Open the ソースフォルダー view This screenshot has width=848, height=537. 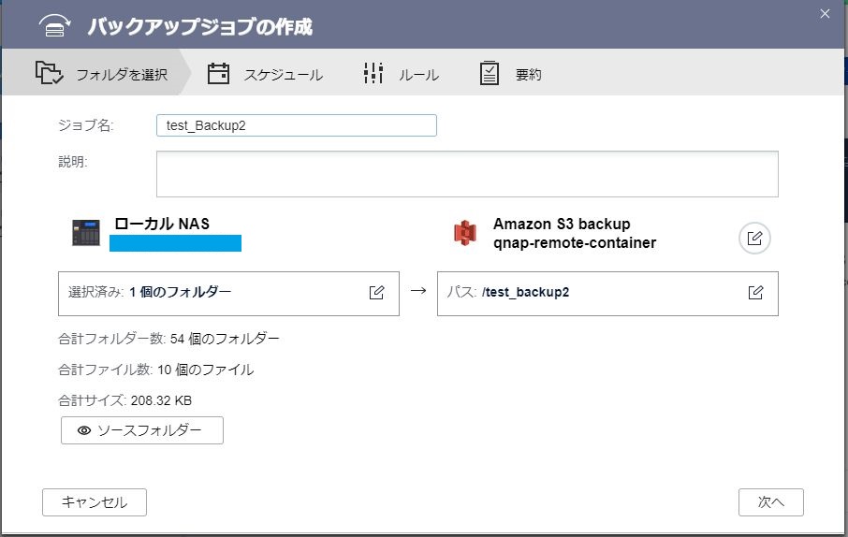pyautogui.click(x=142, y=430)
